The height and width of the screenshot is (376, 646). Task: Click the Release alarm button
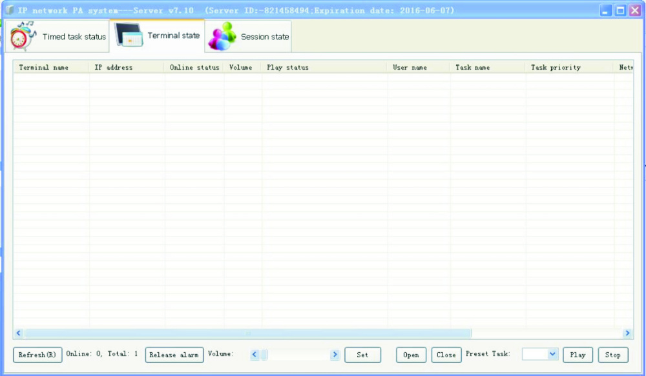point(174,355)
